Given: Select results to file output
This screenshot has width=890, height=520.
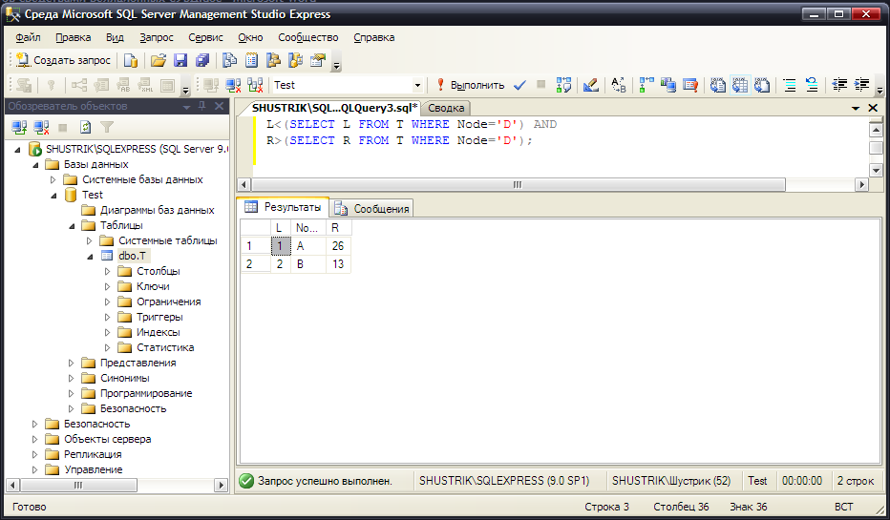Looking at the screenshot, I should [x=762, y=85].
